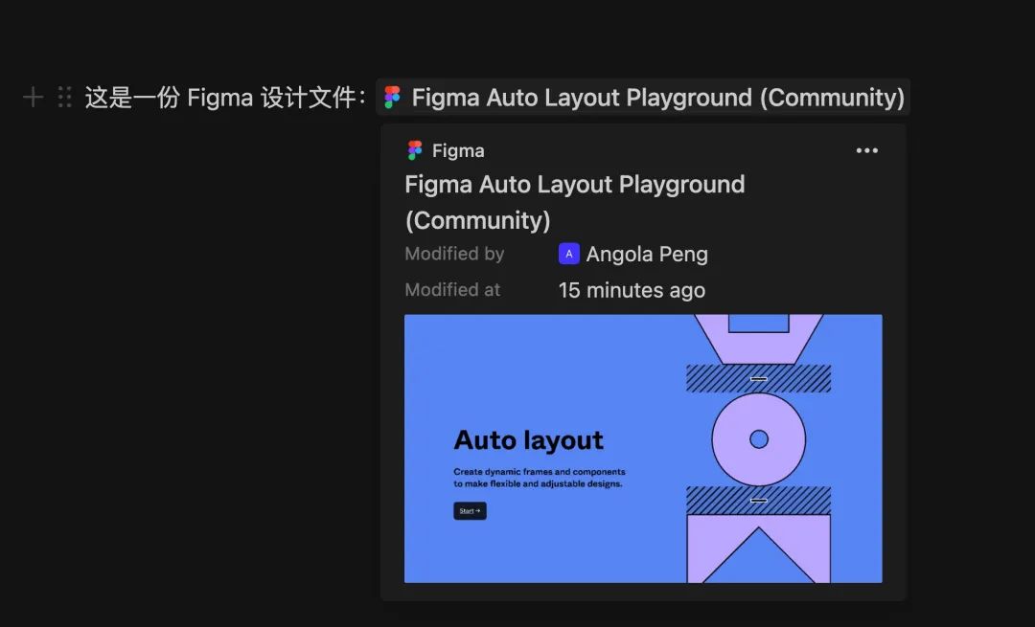Viewport: 1035px width, 627px height.
Task: Click the "Figma" source name in the card header
Action: click(x=458, y=150)
